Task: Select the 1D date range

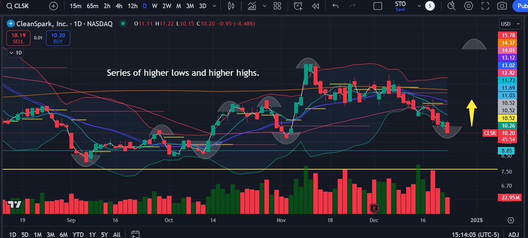Action: pos(12,234)
